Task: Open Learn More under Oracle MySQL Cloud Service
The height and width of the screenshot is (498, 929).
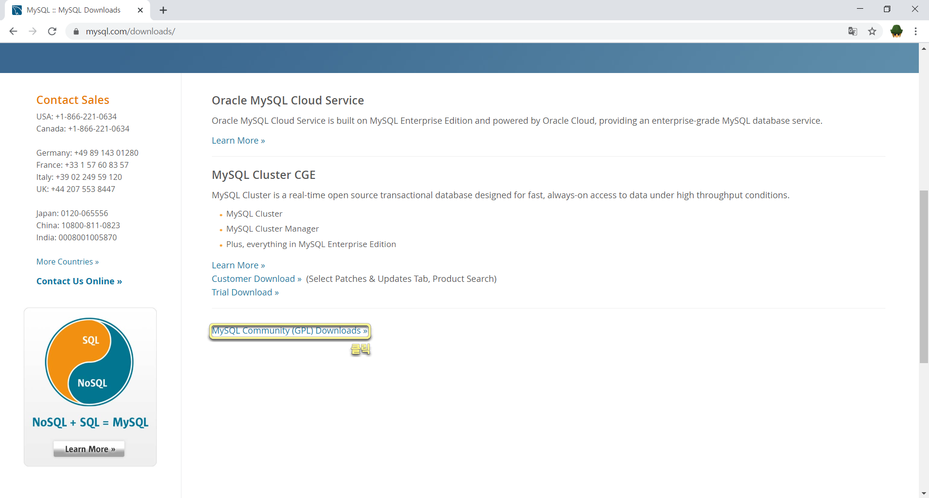Action: (x=238, y=141)
